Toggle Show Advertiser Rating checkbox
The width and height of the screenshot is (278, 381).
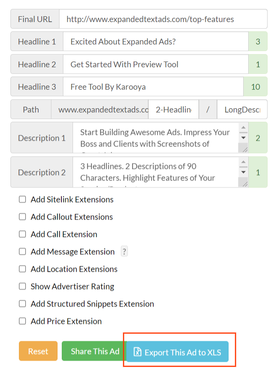tap(22, 286)
